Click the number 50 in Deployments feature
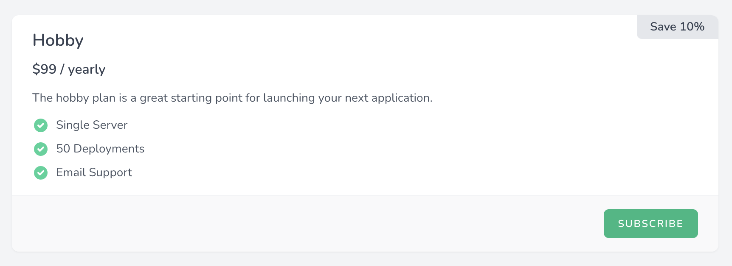Screen dimensions: 732x266 pos(63,149)
